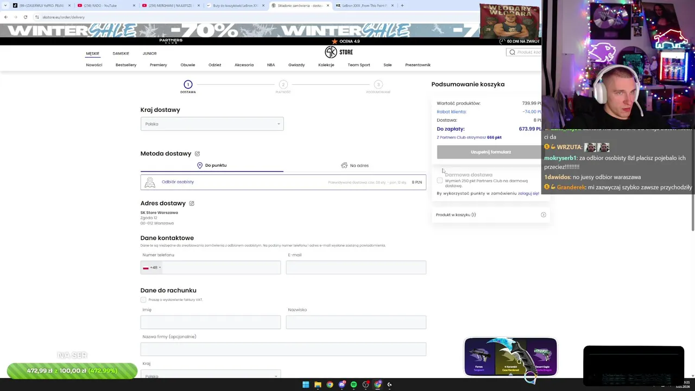
Task: Open the Nowości menu
Action: click(x=94, y=65)
